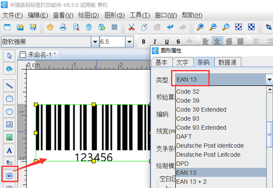Open document settings gear icon
The image size is (273, 188).
click(50, 27)
